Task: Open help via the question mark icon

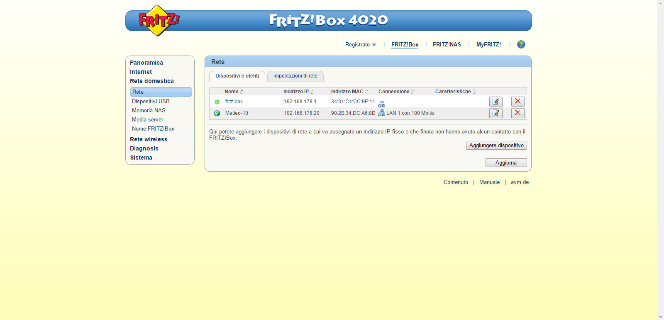Action: coord(521,44)
